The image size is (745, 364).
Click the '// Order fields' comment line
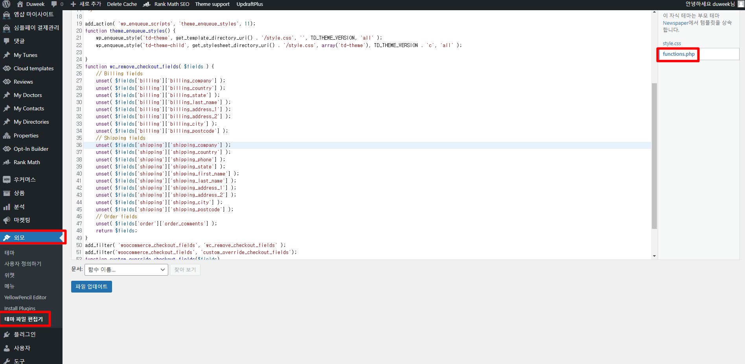coord(116,217)
